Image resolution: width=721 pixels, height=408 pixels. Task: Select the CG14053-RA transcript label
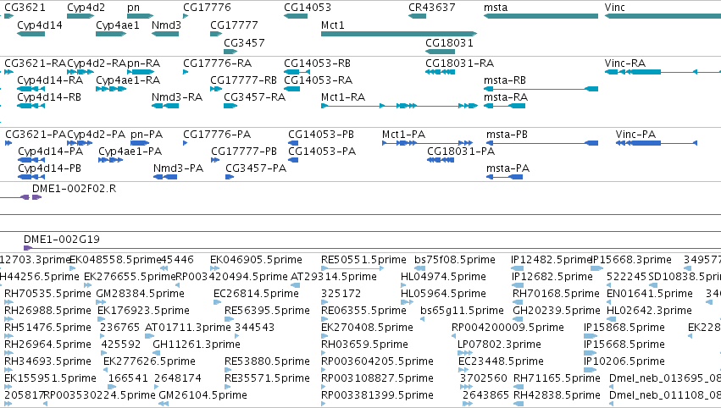coord(319,80)
